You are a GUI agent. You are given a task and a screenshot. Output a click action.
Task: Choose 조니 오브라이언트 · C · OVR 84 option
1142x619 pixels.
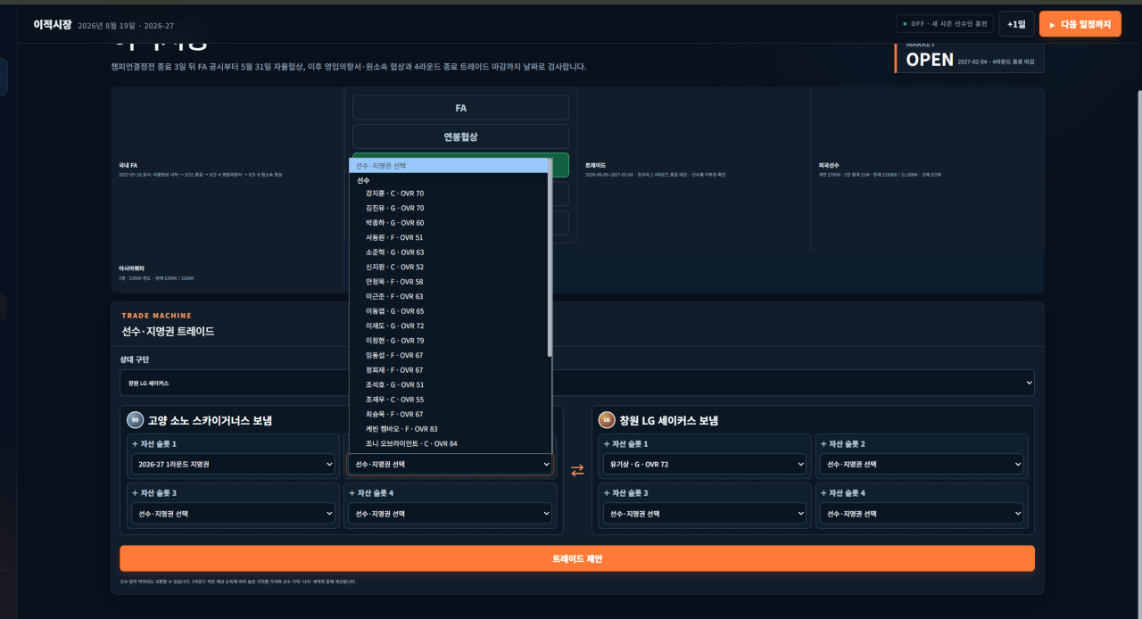[448, 443]
